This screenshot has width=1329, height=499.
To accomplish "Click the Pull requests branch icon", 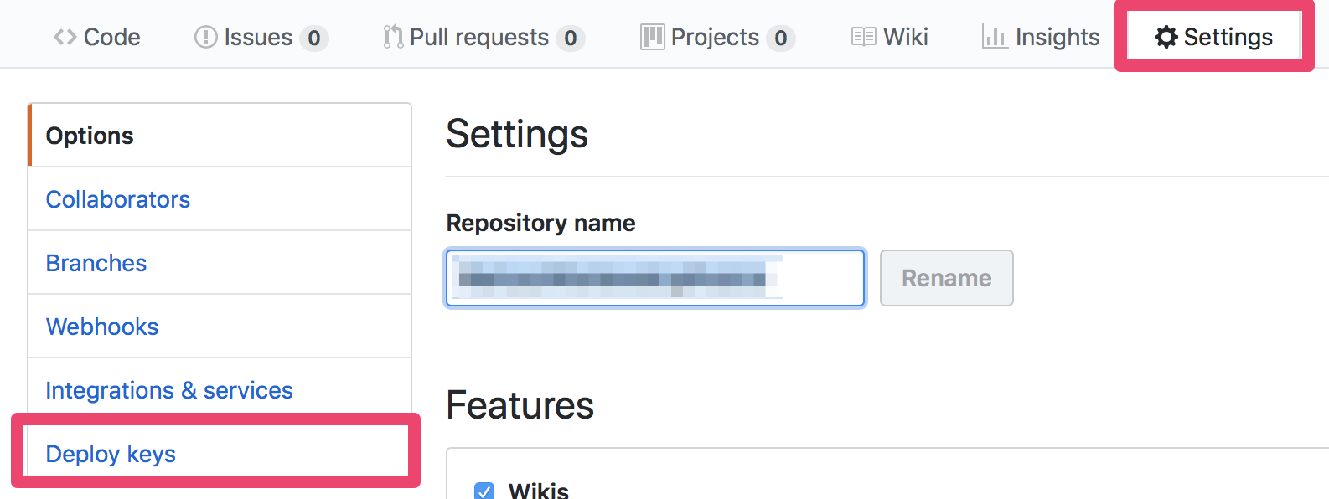I will pyautogui.click(x=393, y=38).
